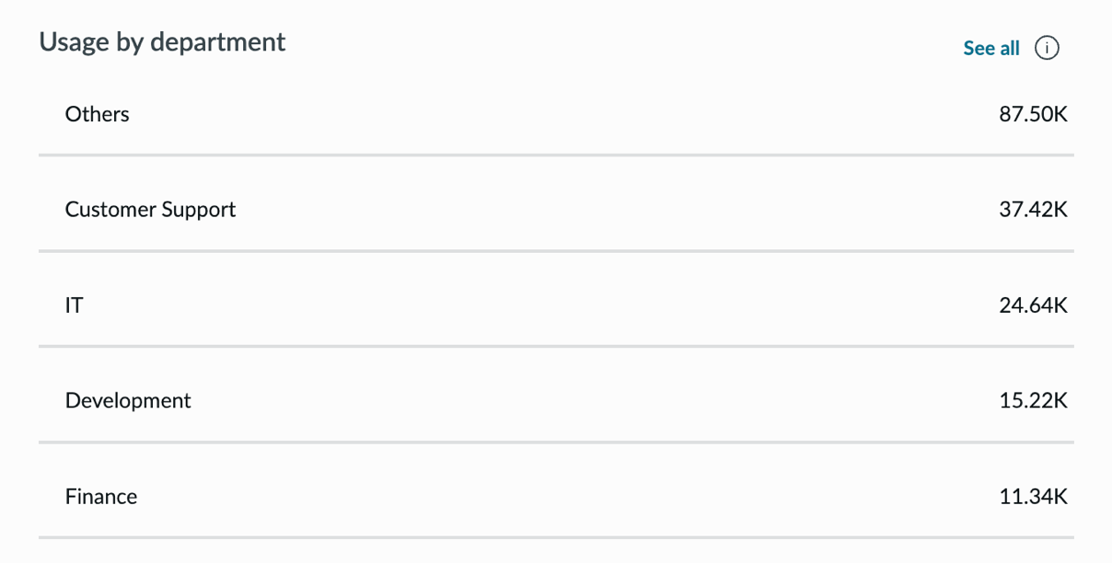Open the See all departments link
This screenshot has width=1112, height=563.
[991, 48]
